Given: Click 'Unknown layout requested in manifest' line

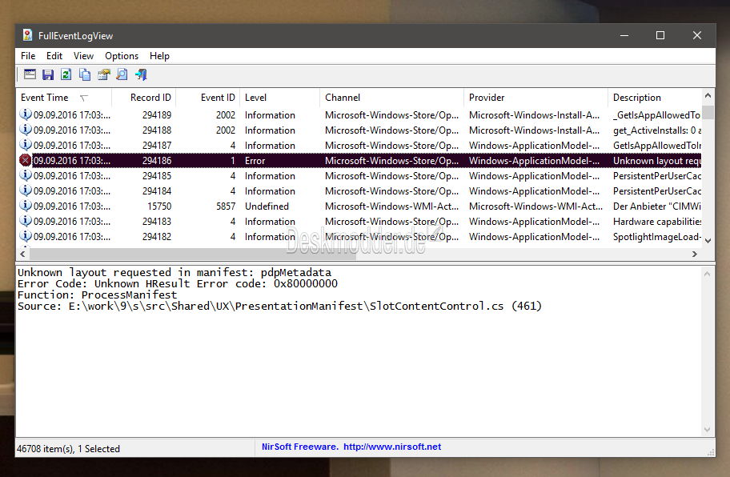Looking at the screenshot, I should pos(174,273).
